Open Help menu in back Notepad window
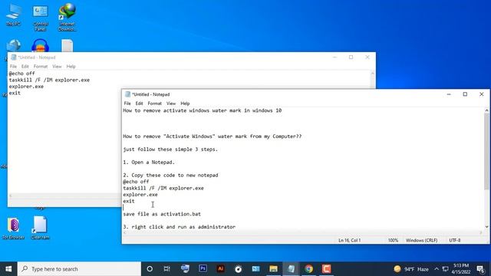The image size is (491, 276). click(71, 67)
